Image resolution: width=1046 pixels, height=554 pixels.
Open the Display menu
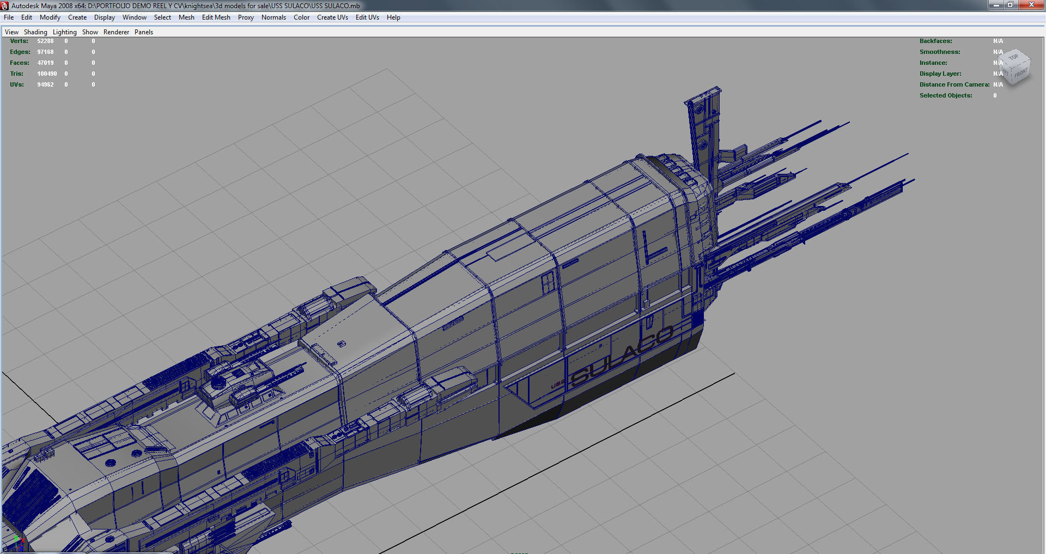[x=105, y=17]
